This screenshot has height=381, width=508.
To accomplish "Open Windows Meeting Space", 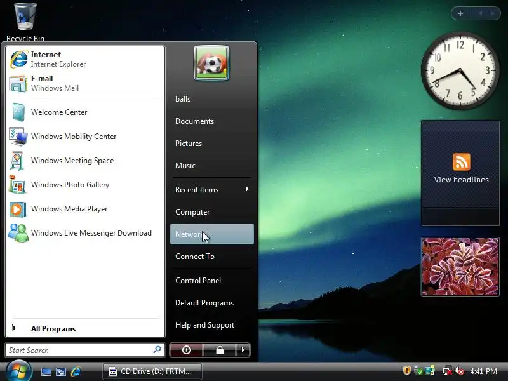I will pos(85,161).
